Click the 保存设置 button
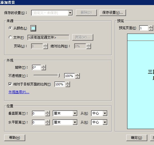The width and height of the screenshot is (154, 145). point(113,13)
